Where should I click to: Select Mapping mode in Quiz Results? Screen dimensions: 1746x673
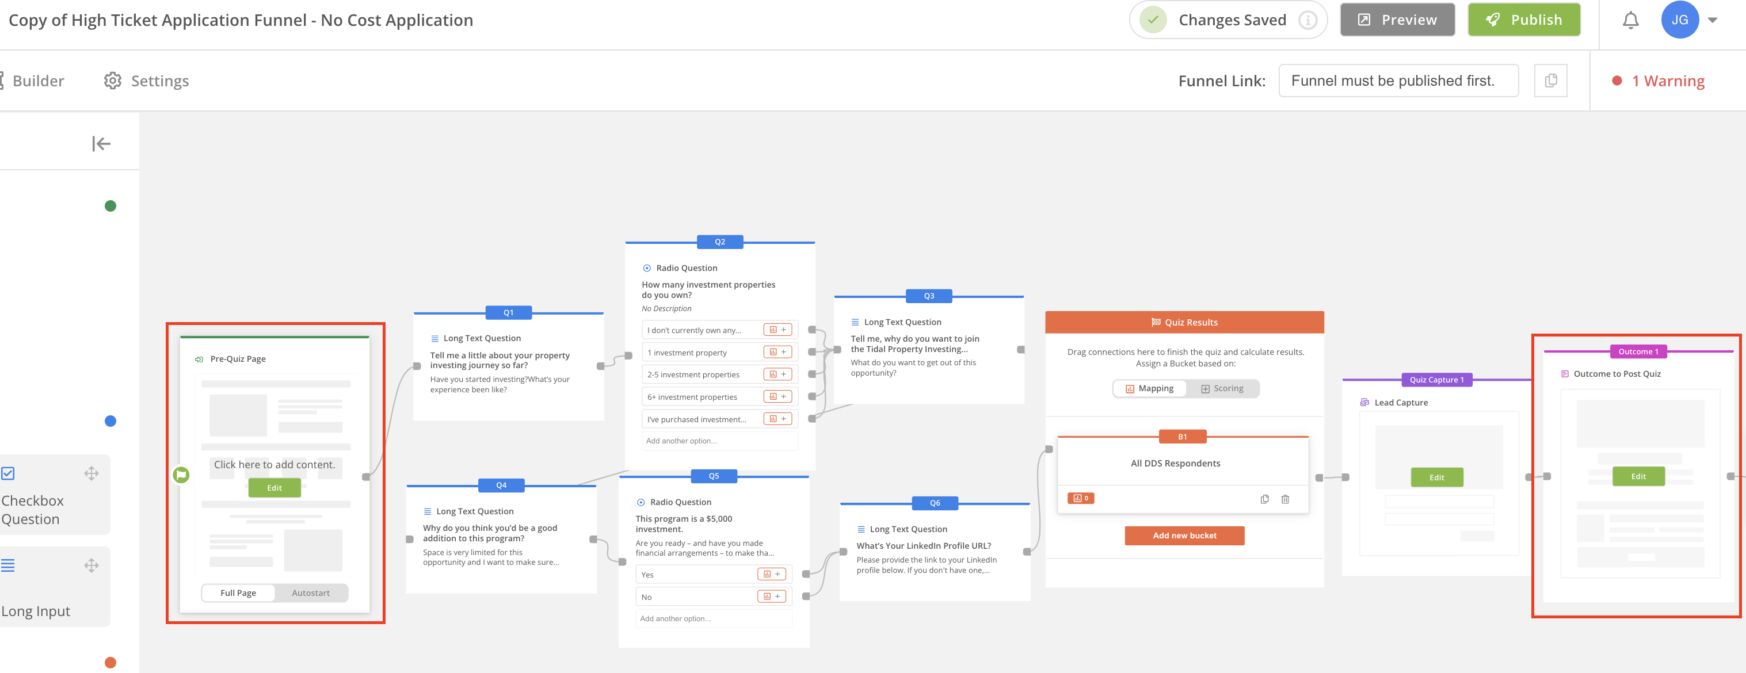(1150, 389)
